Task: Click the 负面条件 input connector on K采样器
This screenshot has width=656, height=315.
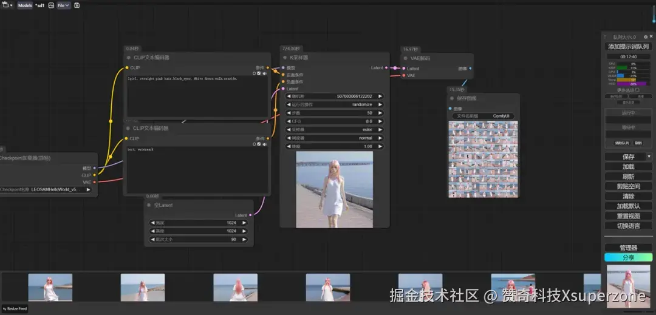Action: pos(283,82)
